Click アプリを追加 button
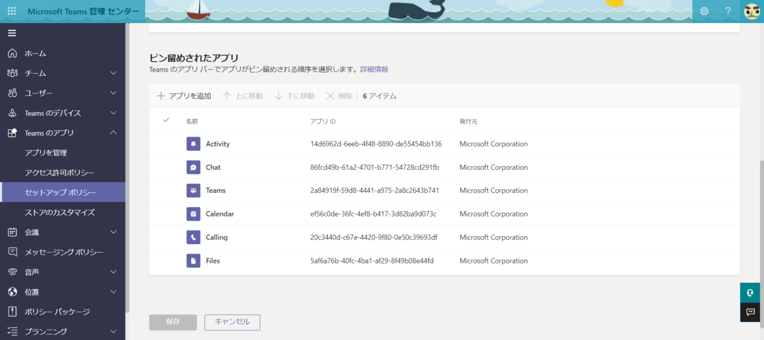This screenshot has width=764, height=340. click(x=184, y=96)
